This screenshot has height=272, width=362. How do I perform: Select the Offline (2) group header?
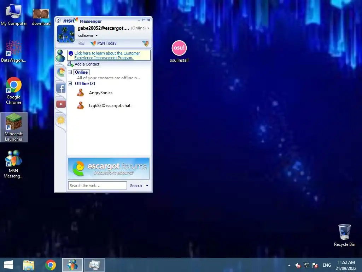click(85, 84)
